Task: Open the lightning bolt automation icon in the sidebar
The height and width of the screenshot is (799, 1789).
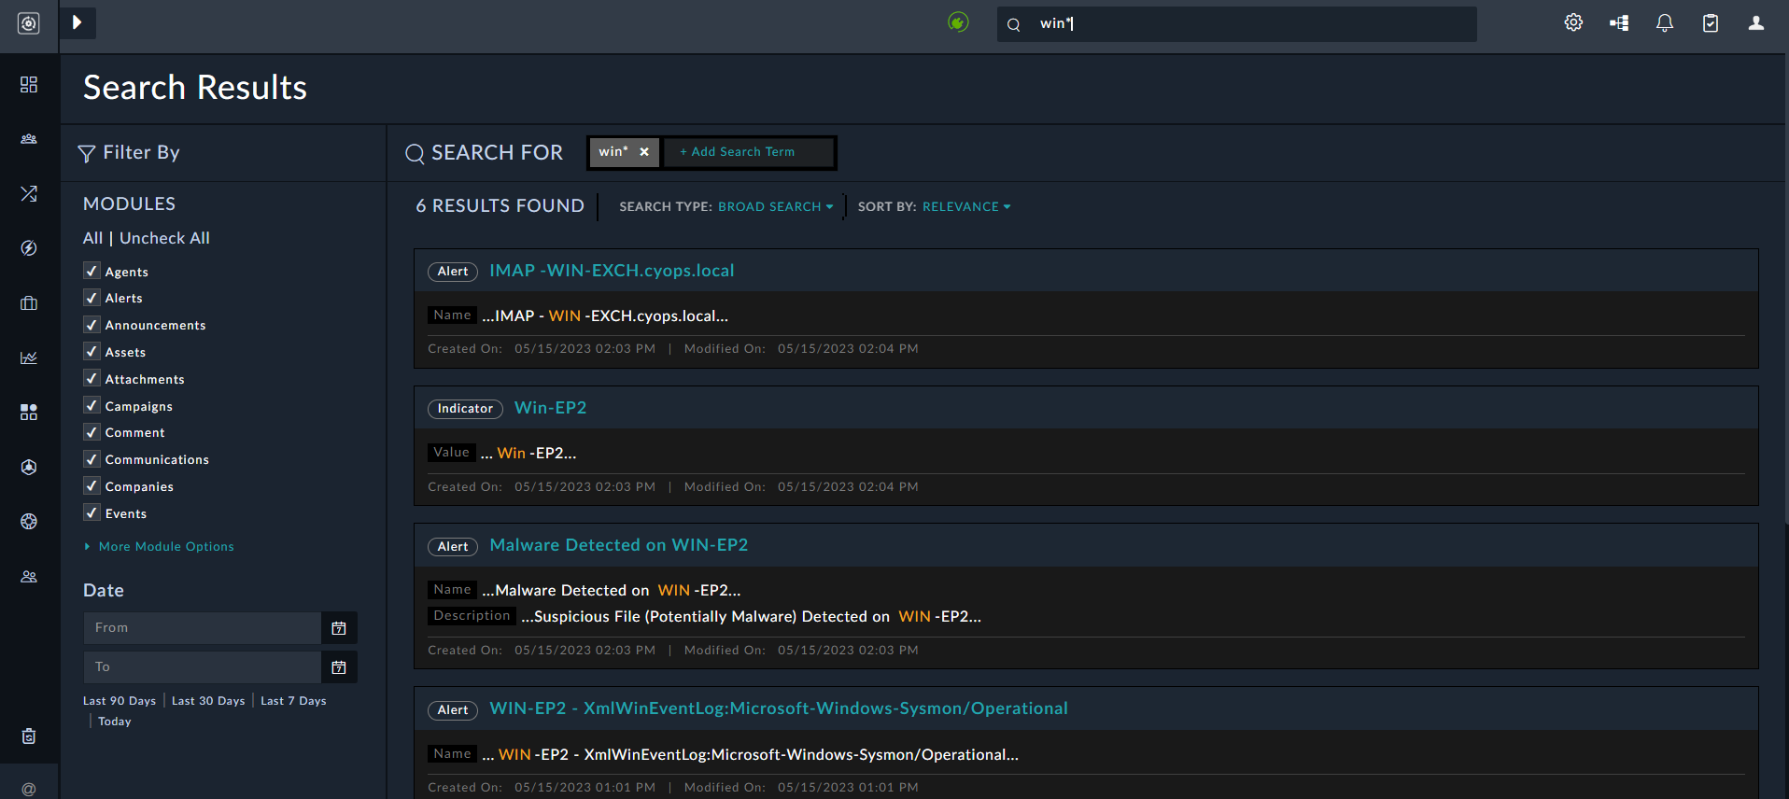Action: point(29,248)
